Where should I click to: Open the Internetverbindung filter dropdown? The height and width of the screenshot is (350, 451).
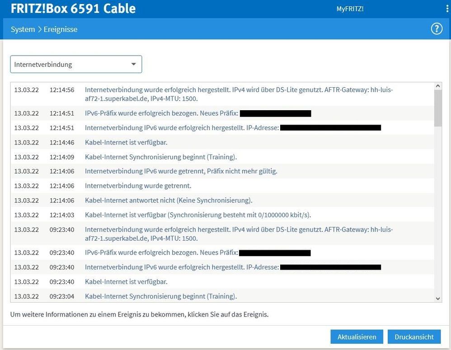click(76, 64)
